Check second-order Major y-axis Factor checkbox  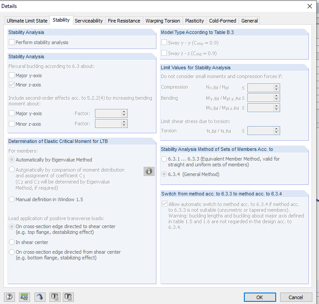pyautogui.click(x=11, y=113)
